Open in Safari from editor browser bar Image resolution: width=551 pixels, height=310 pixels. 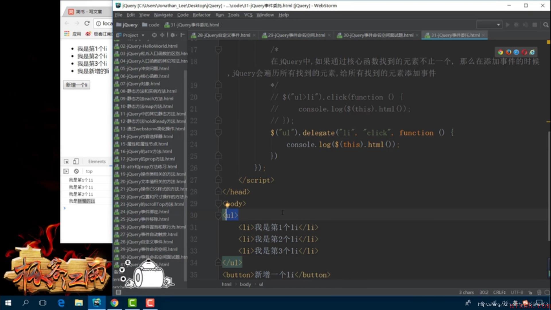[x=516, y=52]
